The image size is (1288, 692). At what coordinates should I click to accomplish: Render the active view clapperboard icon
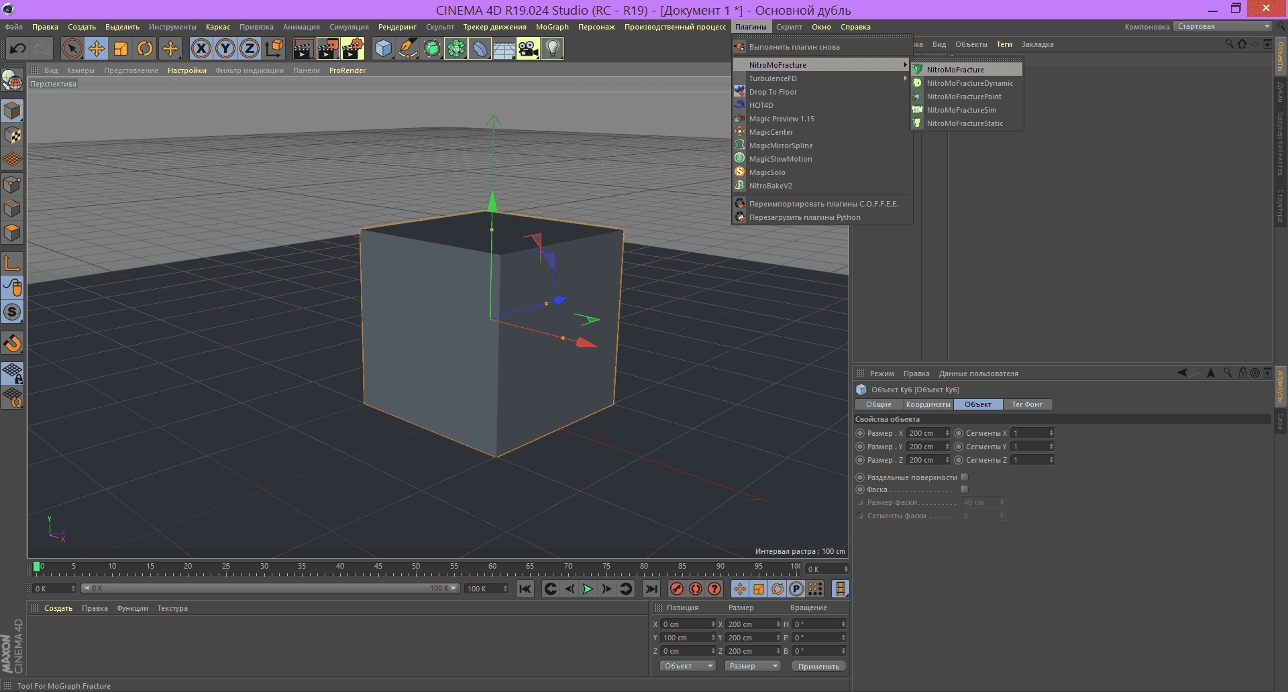(303, 48)
